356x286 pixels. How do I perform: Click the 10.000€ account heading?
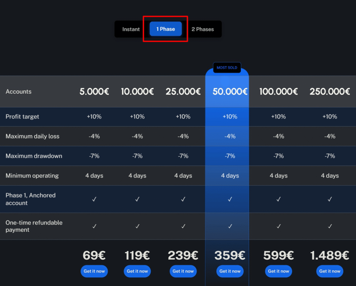point(137,92)
